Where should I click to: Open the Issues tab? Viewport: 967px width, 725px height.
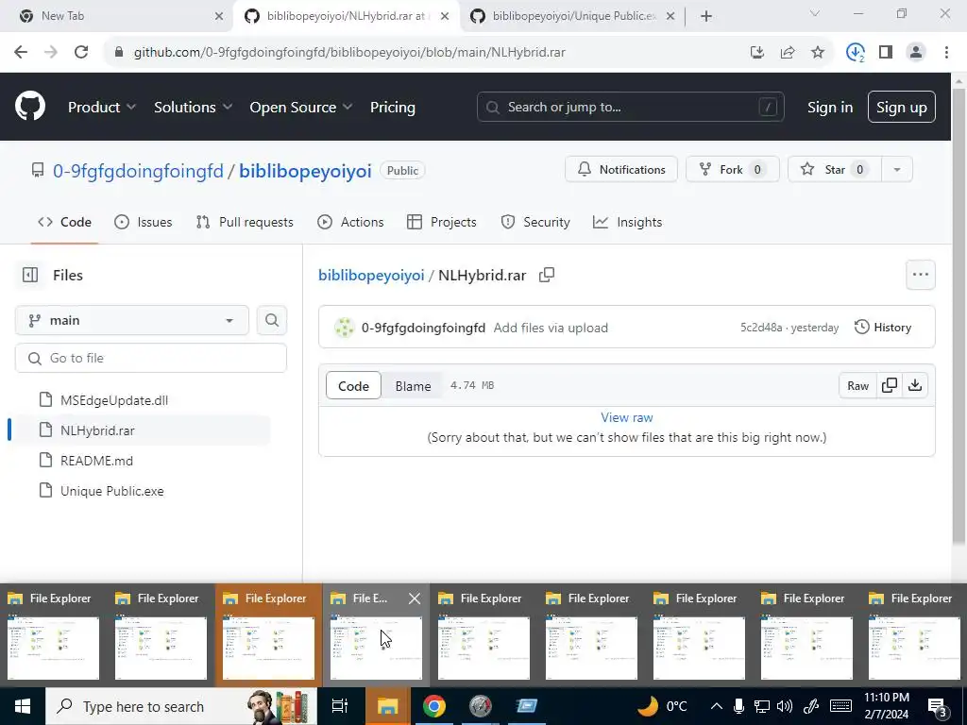coord(144,222)
